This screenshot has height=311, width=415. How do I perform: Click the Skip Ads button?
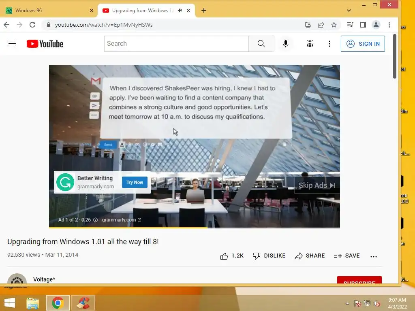317,185
